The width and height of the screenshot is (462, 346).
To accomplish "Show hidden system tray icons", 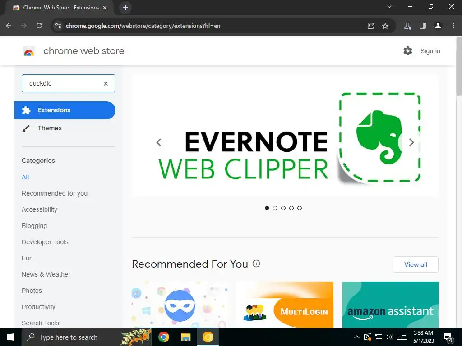I will coord(356,337).
